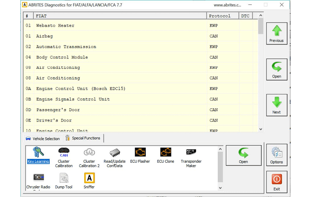Open the Dump Tool icon
Screen dimensions: 311x197
coord(64,178)
